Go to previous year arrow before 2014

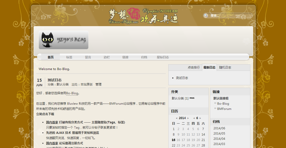(177, 118)
